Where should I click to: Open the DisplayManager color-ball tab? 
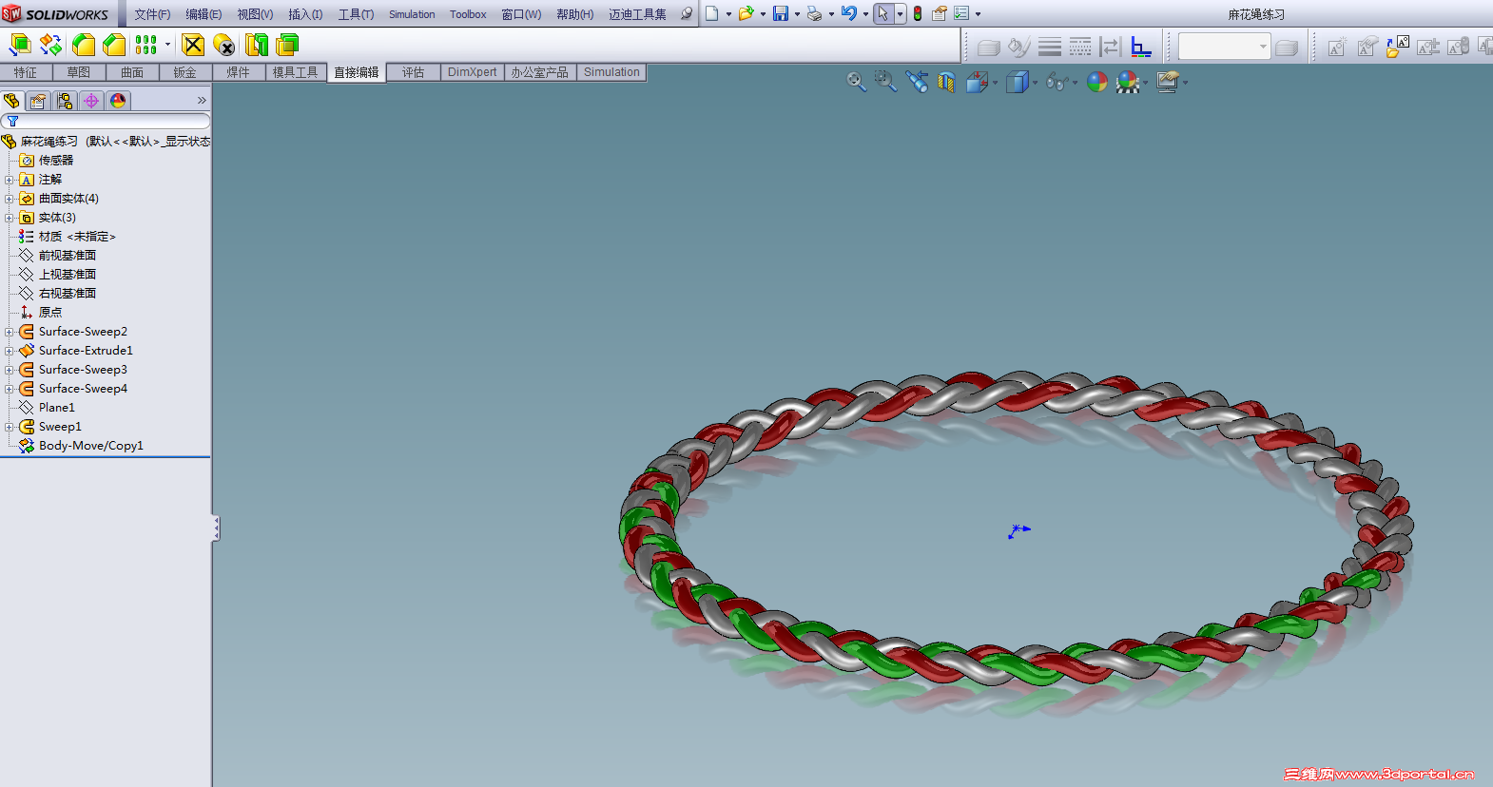tap(118, 101)
